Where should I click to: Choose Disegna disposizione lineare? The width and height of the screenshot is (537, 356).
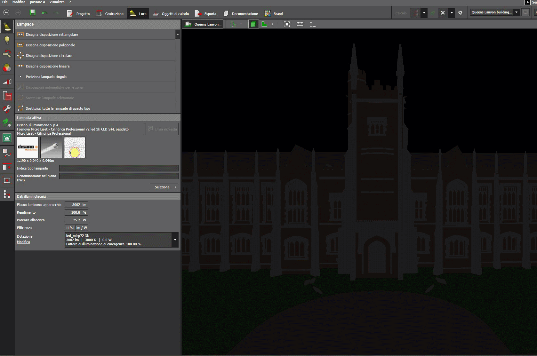click(x=95, y=66)
